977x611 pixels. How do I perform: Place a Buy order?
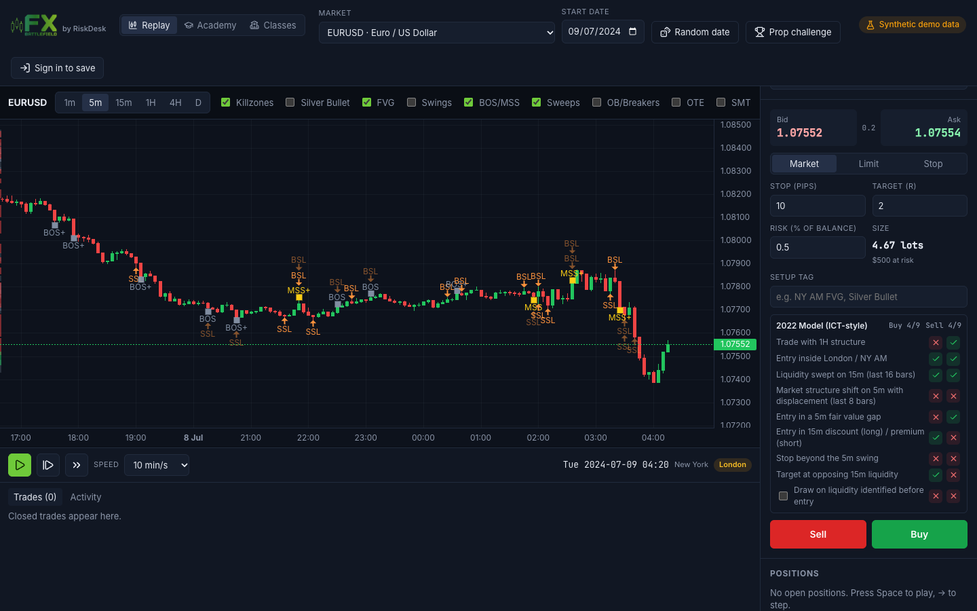tap(919, 534)
